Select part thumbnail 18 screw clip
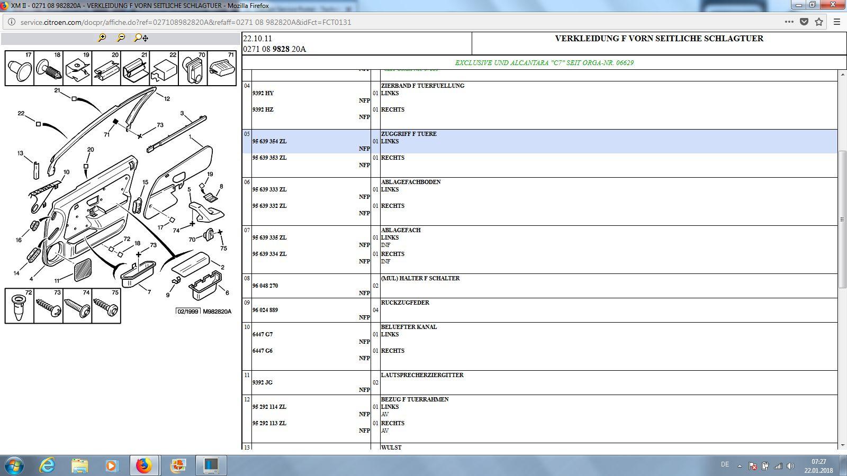 49,68
